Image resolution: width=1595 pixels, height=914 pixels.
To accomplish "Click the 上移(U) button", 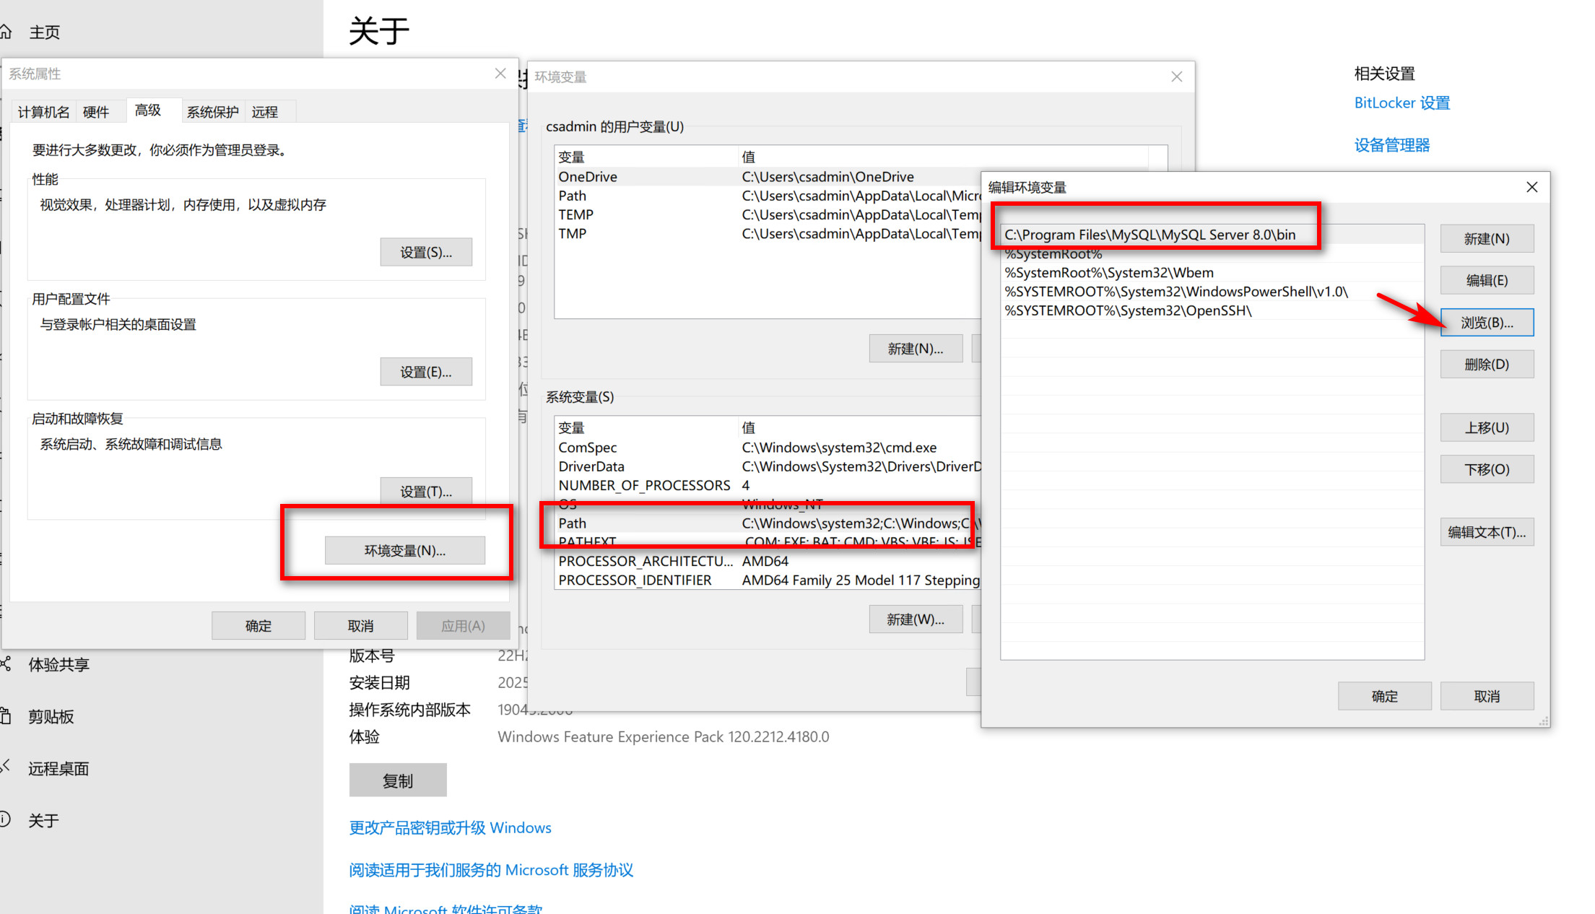I will click(1487, 427).
